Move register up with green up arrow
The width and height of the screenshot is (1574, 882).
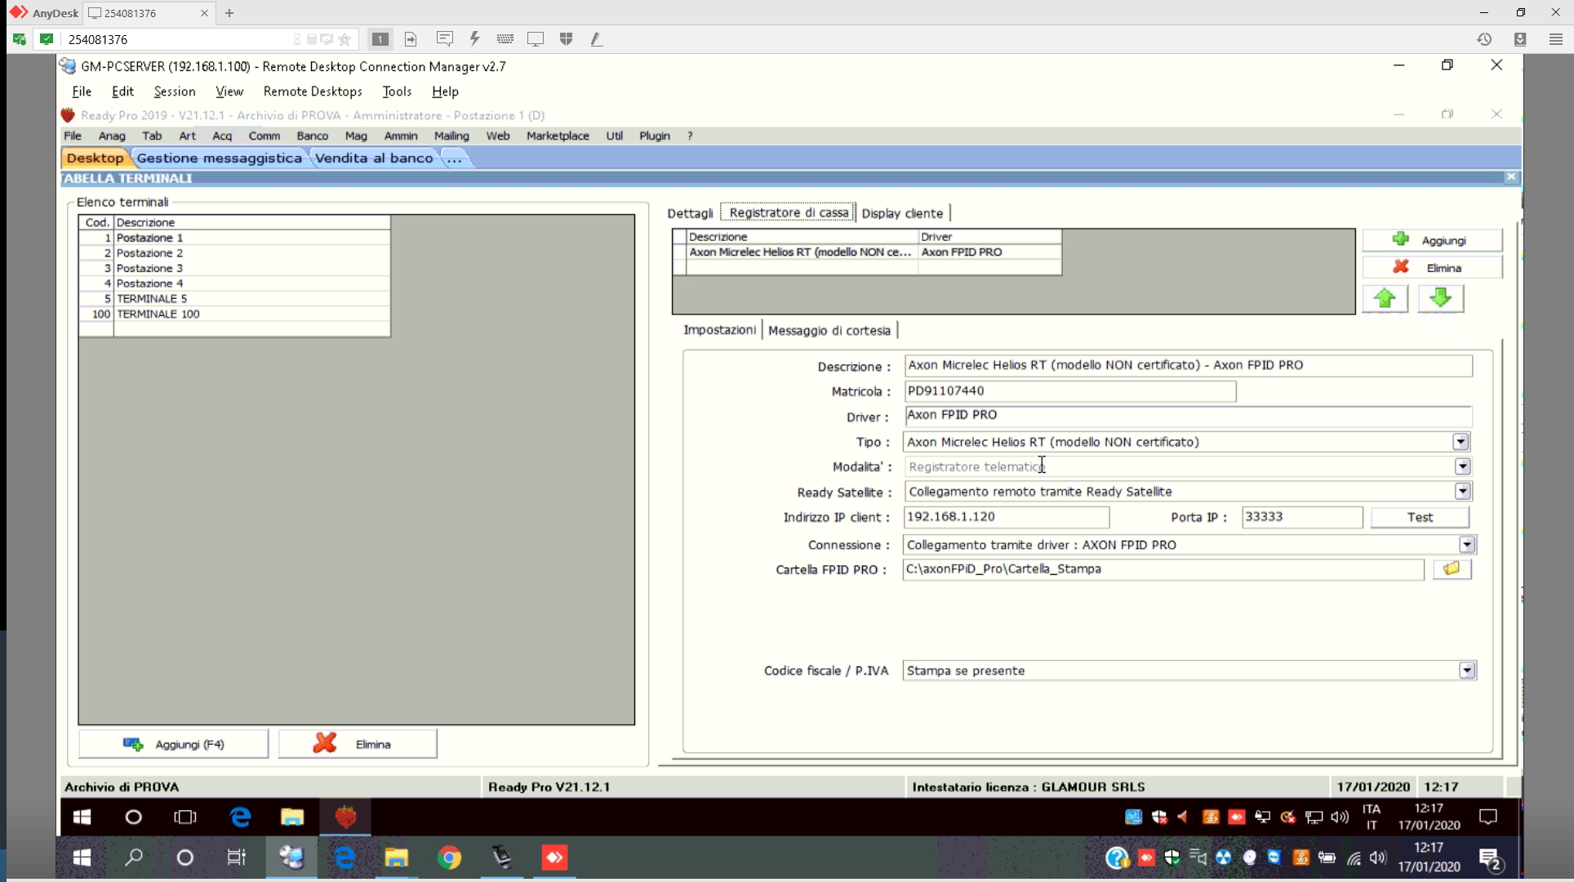coord(1385,299)
